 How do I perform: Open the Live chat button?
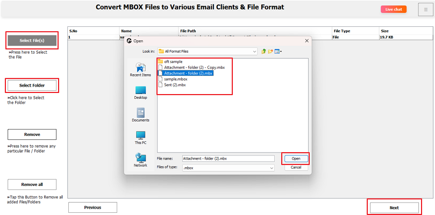click(x=394, y=9)
